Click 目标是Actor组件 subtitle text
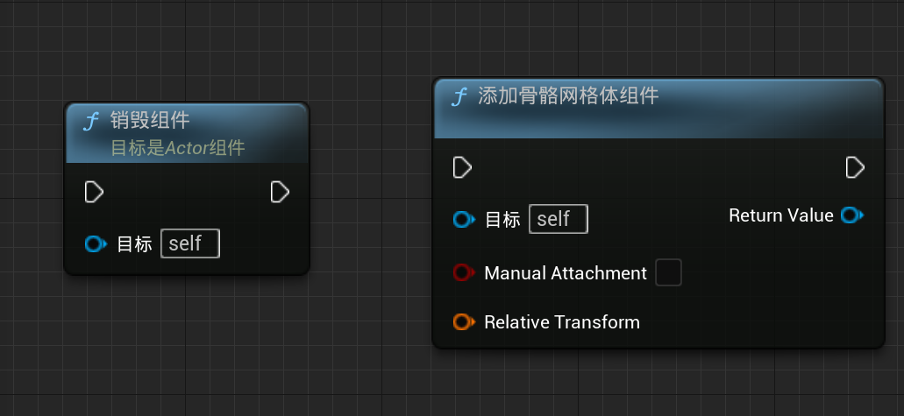This screenshot has width=904, height=416. 178,148
